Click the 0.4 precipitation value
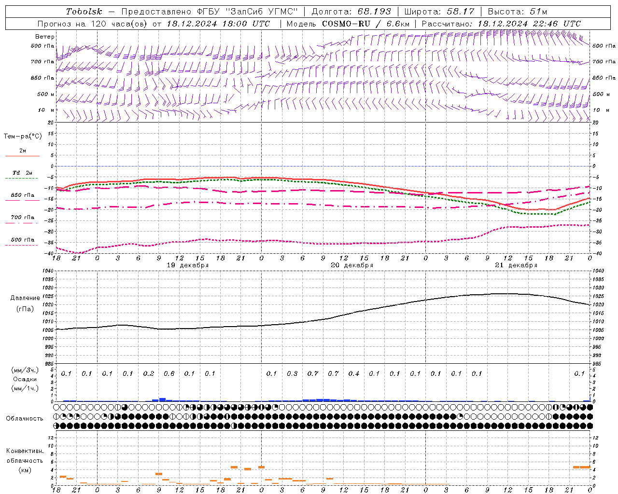This screenshot has width=618, height=494. [x=354, y=373]
